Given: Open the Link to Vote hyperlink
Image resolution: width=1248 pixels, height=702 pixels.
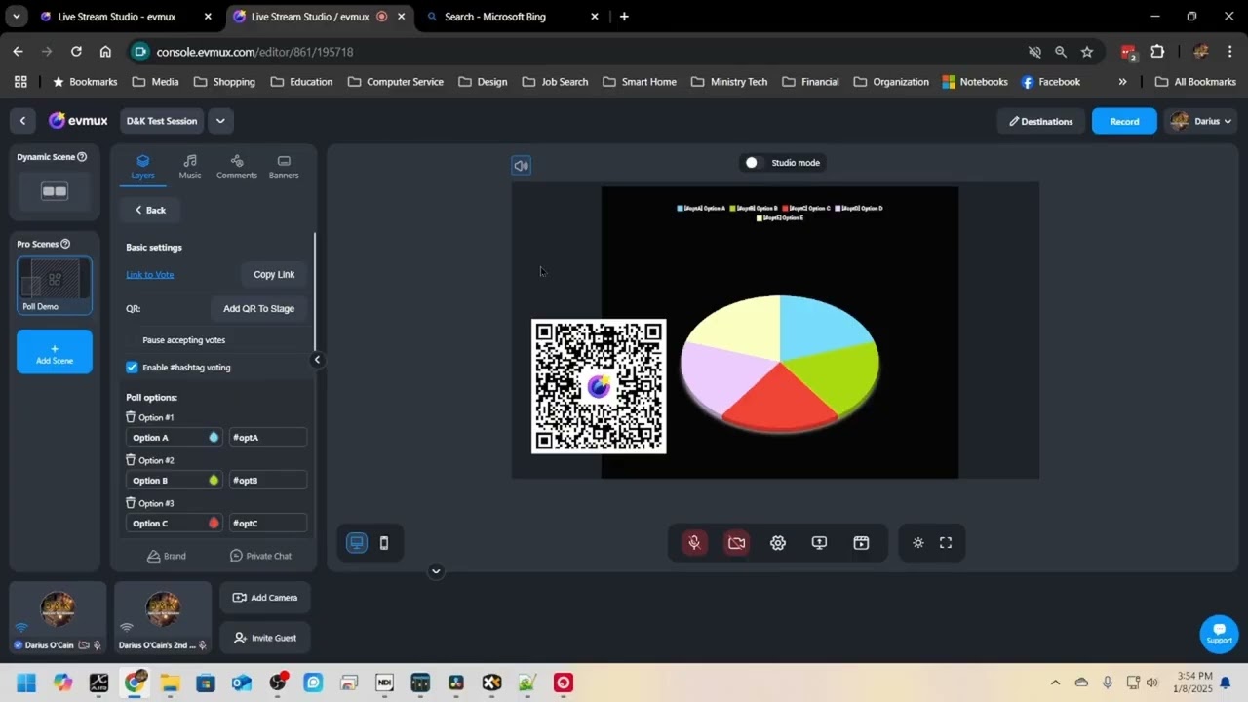Looking at the screenshot, I should click(150, 275).
